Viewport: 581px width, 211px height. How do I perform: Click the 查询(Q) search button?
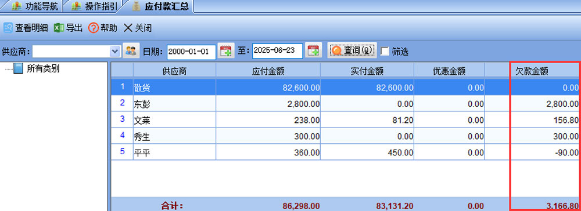click(352, 50)
